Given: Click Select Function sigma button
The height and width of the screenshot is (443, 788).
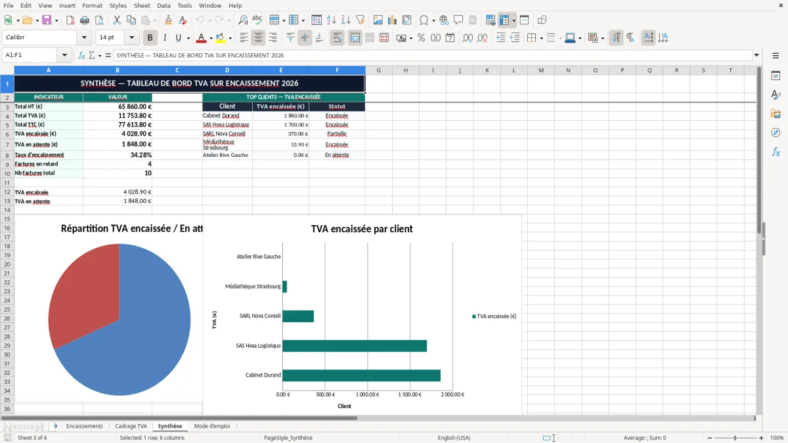Looking at the screenshot, I should coord(91,56).
